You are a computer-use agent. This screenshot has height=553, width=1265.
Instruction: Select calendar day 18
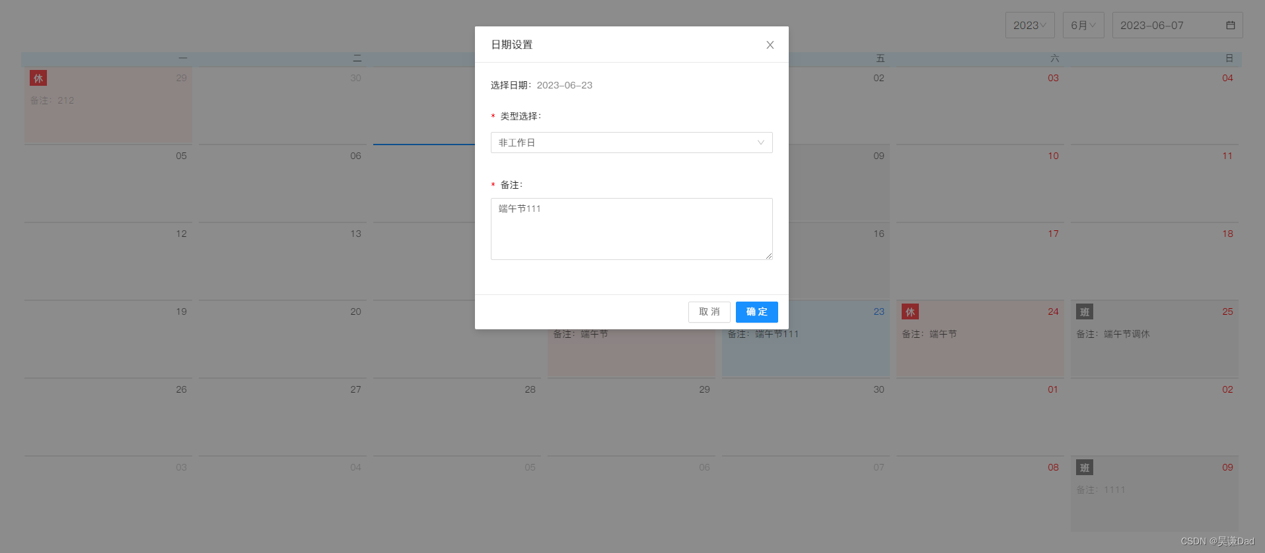1155,261
